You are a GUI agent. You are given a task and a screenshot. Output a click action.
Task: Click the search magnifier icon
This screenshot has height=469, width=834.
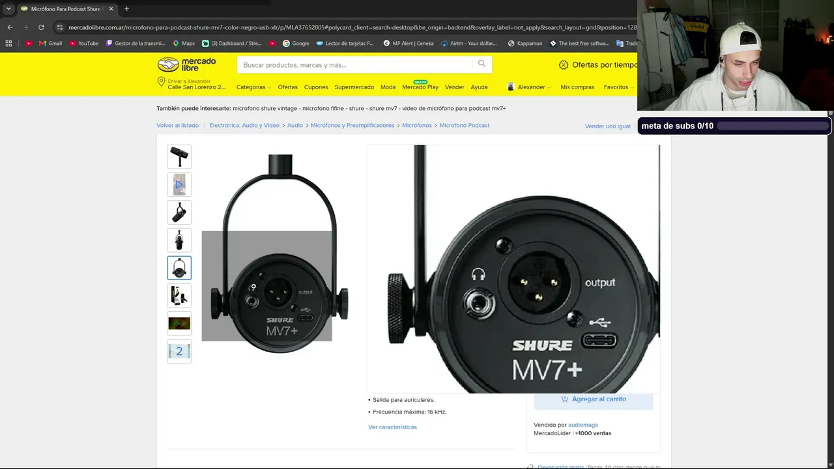tap(482, 64)
